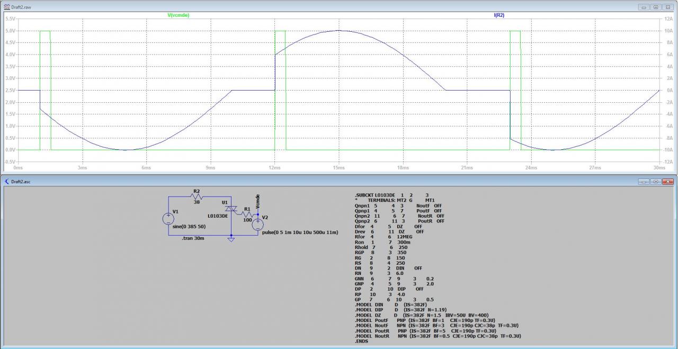Minimize the Draft2.raw waveform window
This screenshot has width=678, height=349.
pyautogui.click(x=645, y=7)
